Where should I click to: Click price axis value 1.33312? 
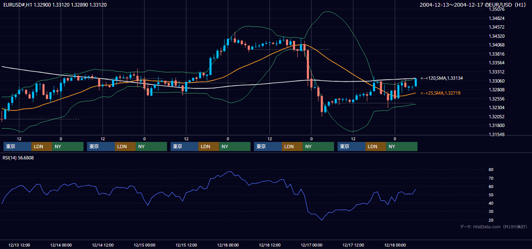pos(496,72)
